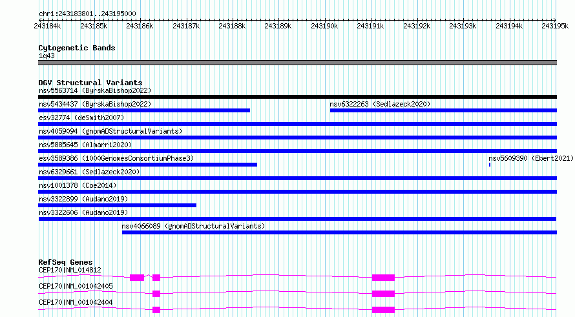Click the 243192k ruler label
The image size is (575, 317).
tap(417, 26)
